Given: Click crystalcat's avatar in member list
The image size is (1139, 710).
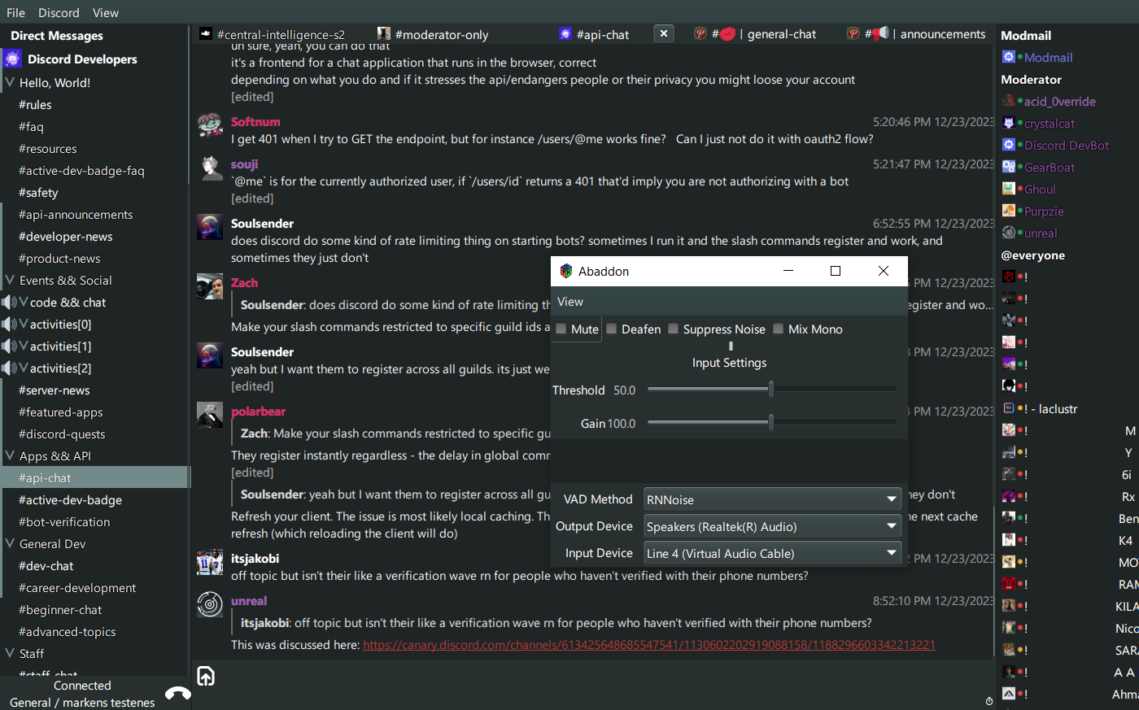Looking at the screenshot, I should [x=1009, y=123].
